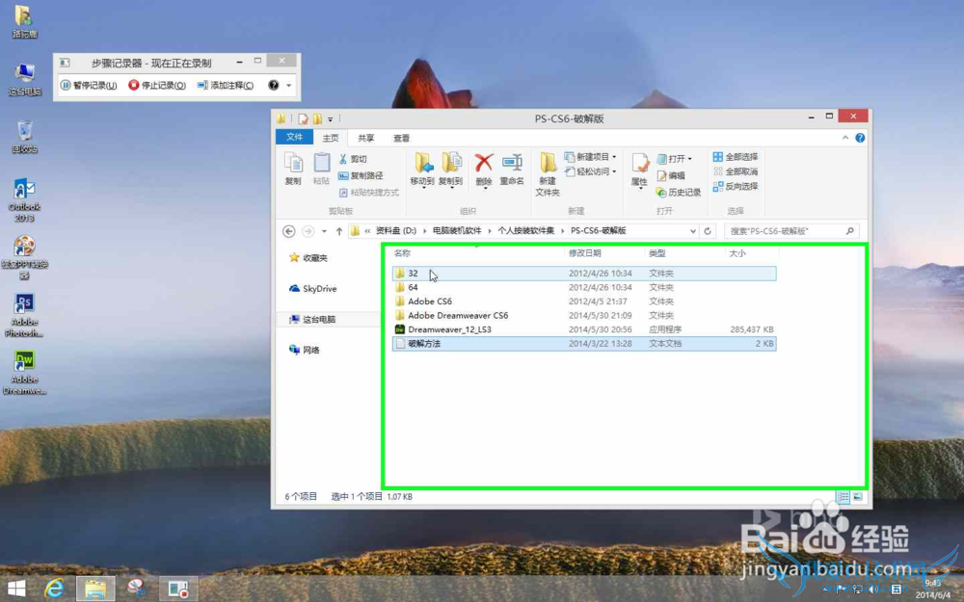Click the search magnifier icon

pos(849,231)
